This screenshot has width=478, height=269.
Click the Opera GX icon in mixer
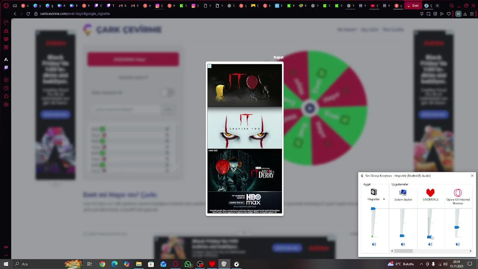(x=458, y=193)
